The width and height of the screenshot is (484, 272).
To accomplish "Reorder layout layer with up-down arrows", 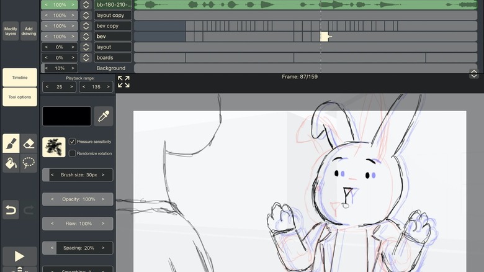I will [x=86, y=47].
